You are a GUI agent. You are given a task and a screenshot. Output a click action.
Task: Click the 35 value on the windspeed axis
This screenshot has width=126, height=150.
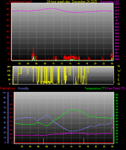click(x=8, y=20)
